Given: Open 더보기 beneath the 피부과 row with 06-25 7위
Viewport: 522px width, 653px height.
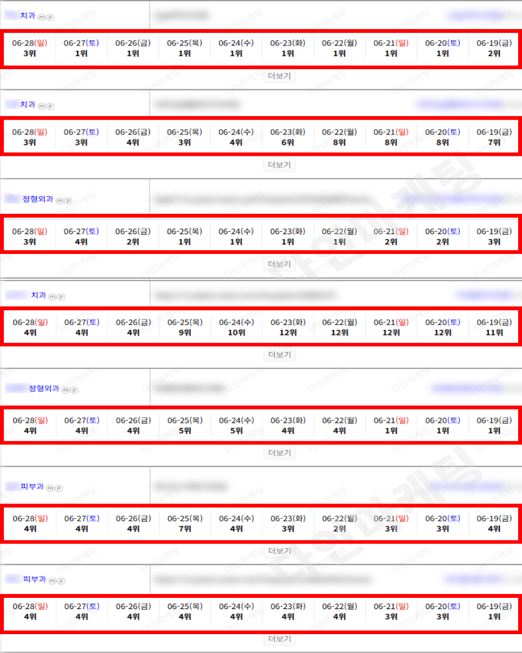Looking at the screenshot, I should (x=279, y=551).
